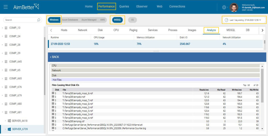Click the panel splitter handle below runtime row
Image resolution: width=268 pixels, height=136 pixels.
coord(156,51)
